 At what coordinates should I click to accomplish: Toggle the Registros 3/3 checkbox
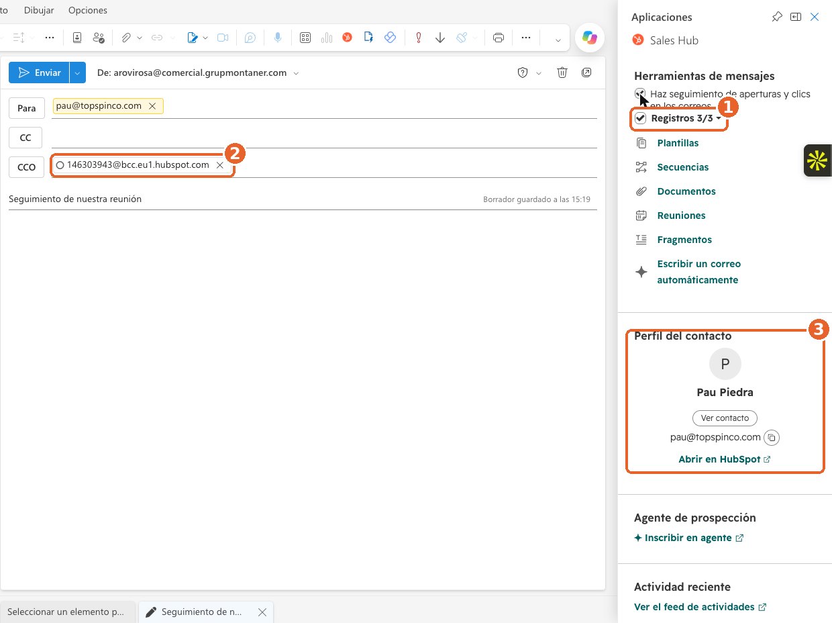pos(641,118)
